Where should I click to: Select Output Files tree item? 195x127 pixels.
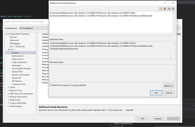pos(17,72)
